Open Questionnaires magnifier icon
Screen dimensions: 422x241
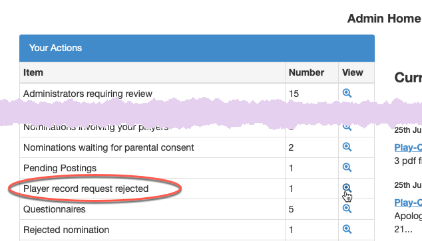[x=347, y=208]
